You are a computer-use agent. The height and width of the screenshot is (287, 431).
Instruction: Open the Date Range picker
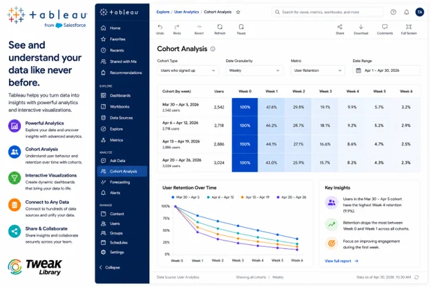pyautogui.click(x=386, y=70)
